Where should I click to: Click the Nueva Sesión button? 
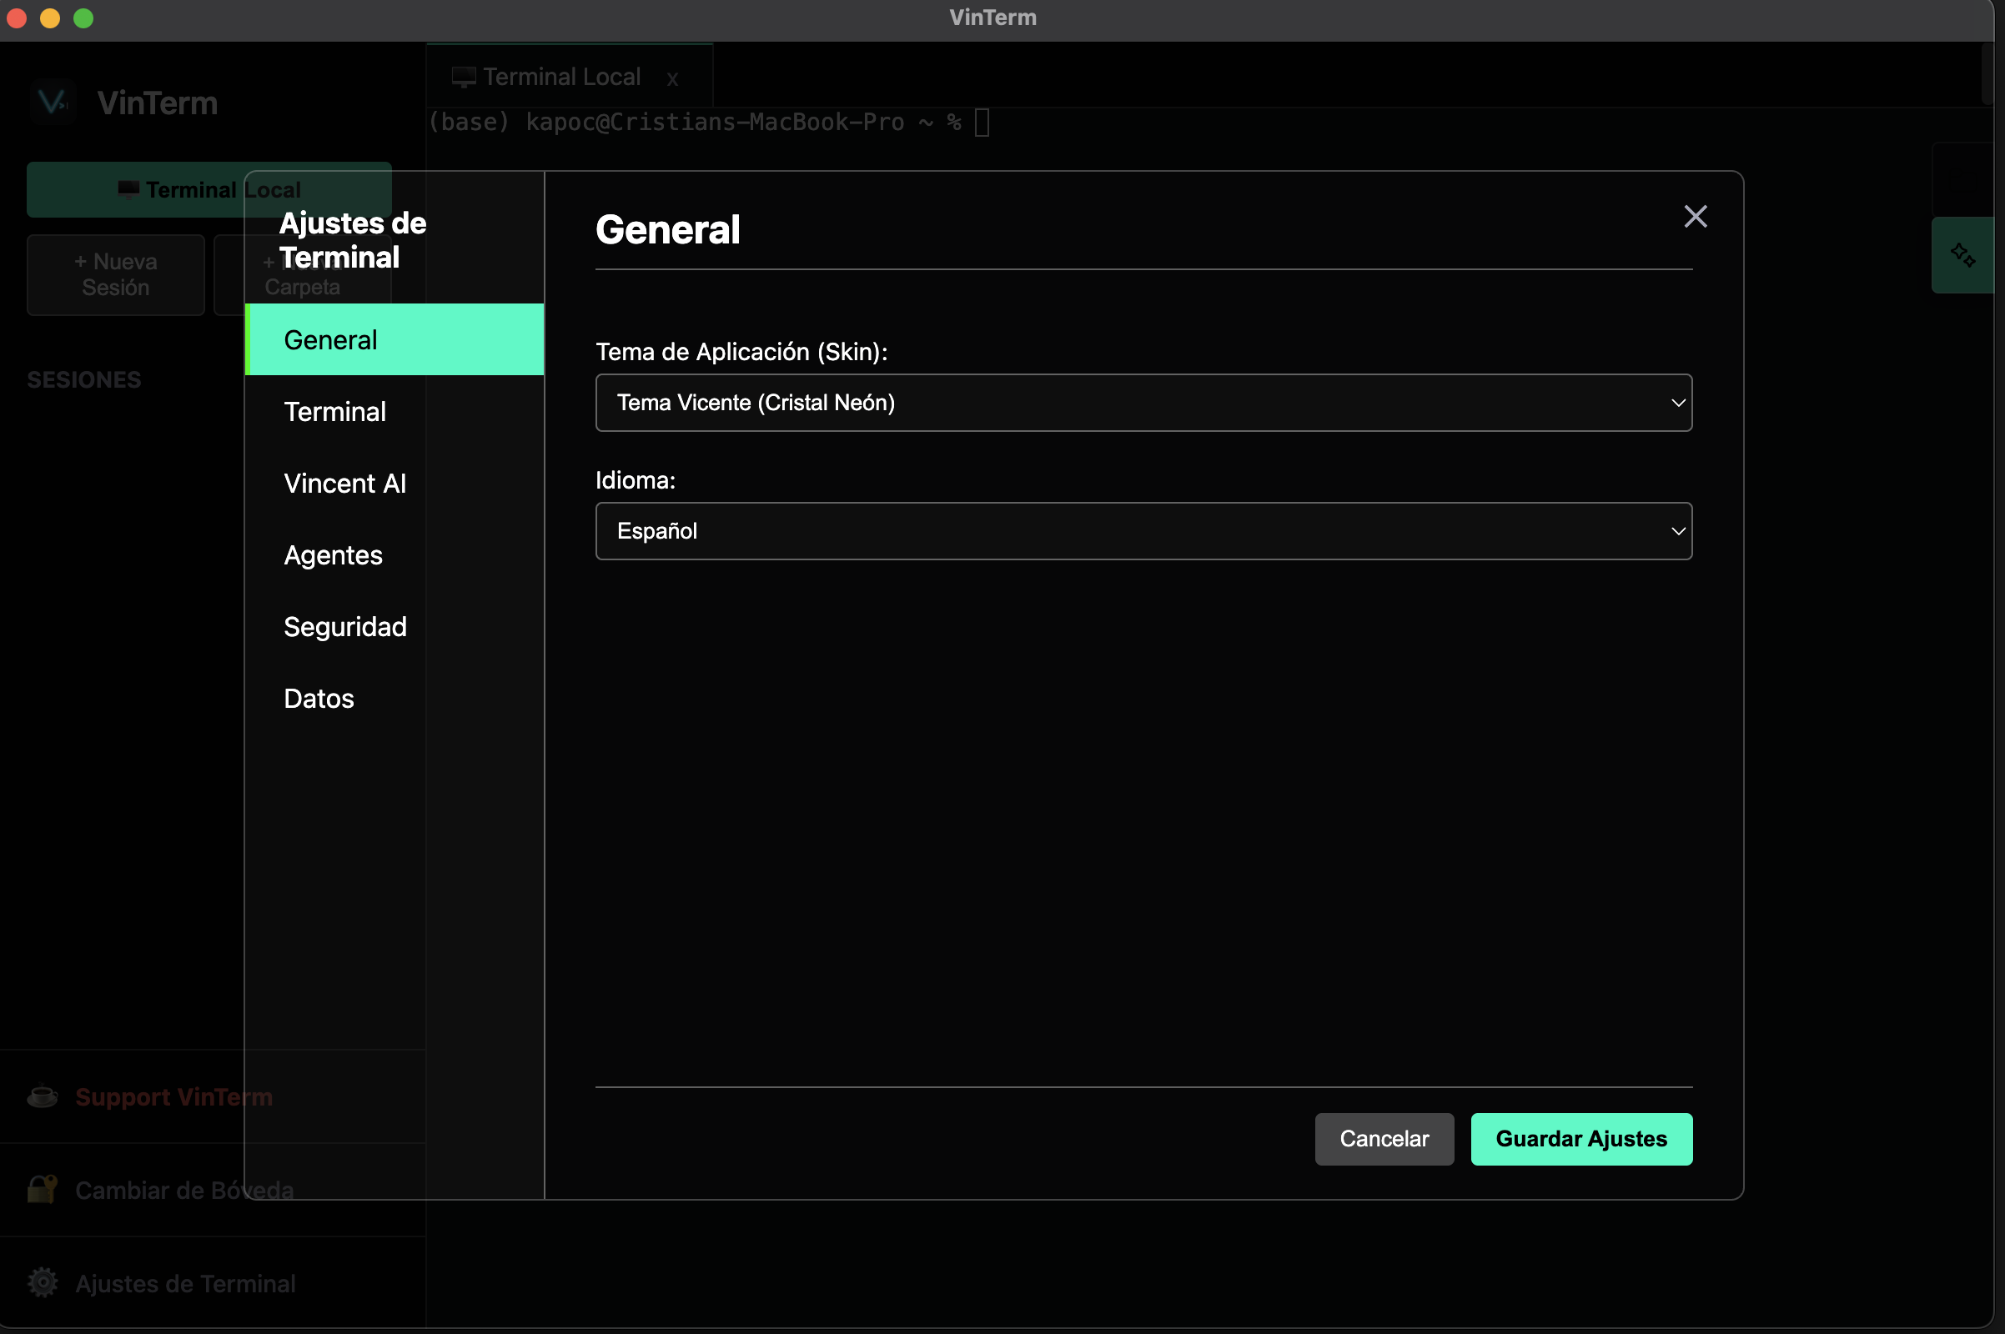coord(116,274)
